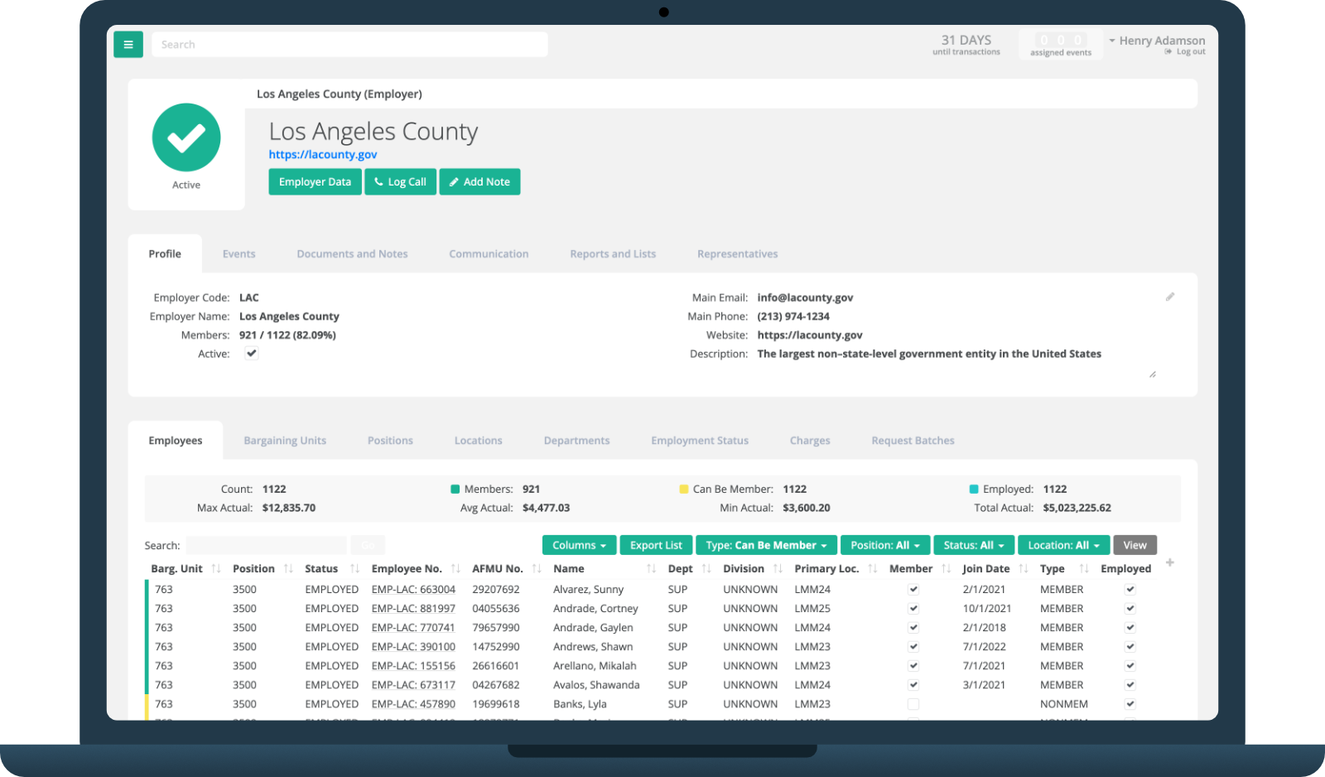This screenshot has height=777, width=1325.
Task: Open Reports and Lists tab
Action: (613, 254)
